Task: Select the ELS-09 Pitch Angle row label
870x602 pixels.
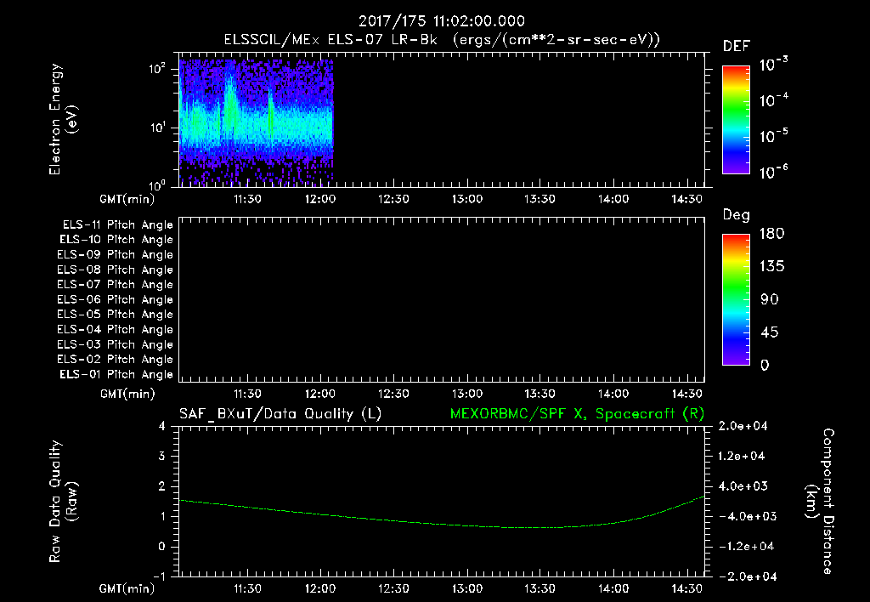Action: pyautogui.click(x=115, y=255)
